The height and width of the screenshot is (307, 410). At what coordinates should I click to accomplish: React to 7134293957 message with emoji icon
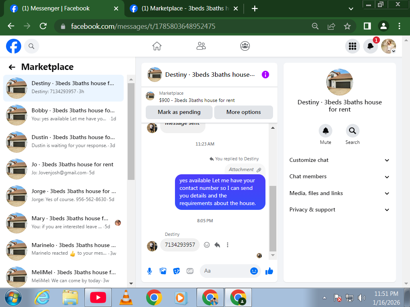[x=207, y=245]
